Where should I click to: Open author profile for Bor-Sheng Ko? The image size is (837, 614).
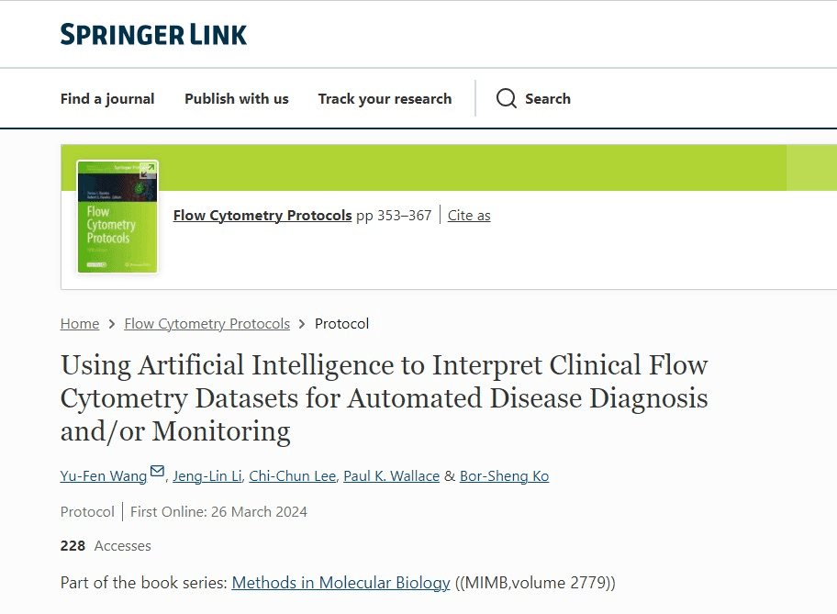tap(504, 475)
